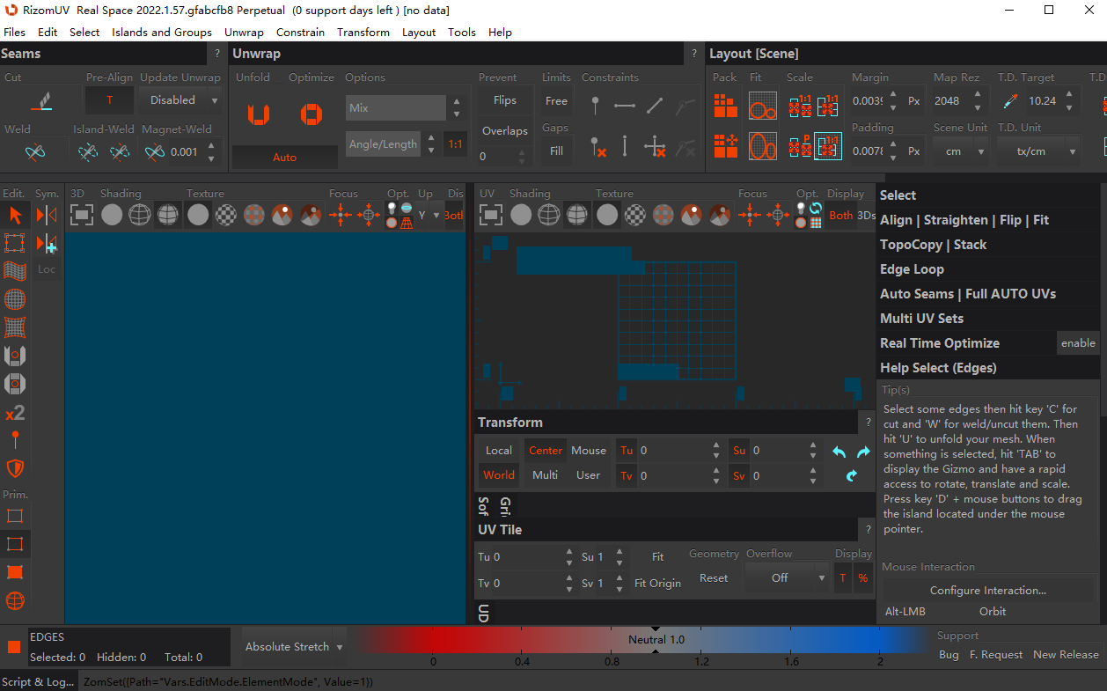
Task: Click the shield icon in Edit column
Action: (x=15, y=468)
